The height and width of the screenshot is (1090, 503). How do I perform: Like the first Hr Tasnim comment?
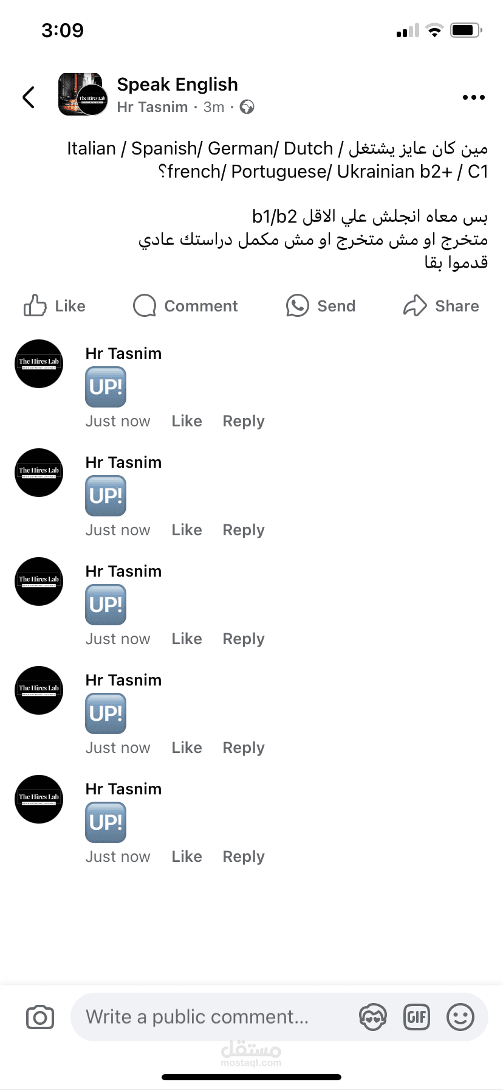pyautogui.click(x=186, y=421)
